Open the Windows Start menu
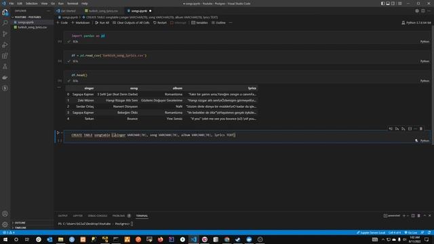 click(x=5, y=239)
